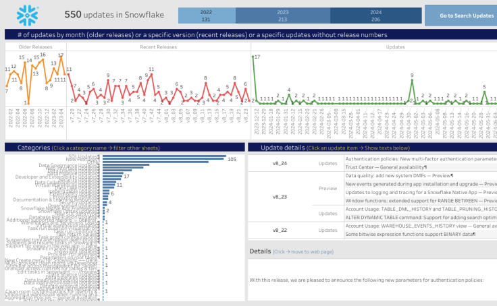497x306 pixels.
Task: Select the Recent Releases chart header
Action: tap(159, 47)
